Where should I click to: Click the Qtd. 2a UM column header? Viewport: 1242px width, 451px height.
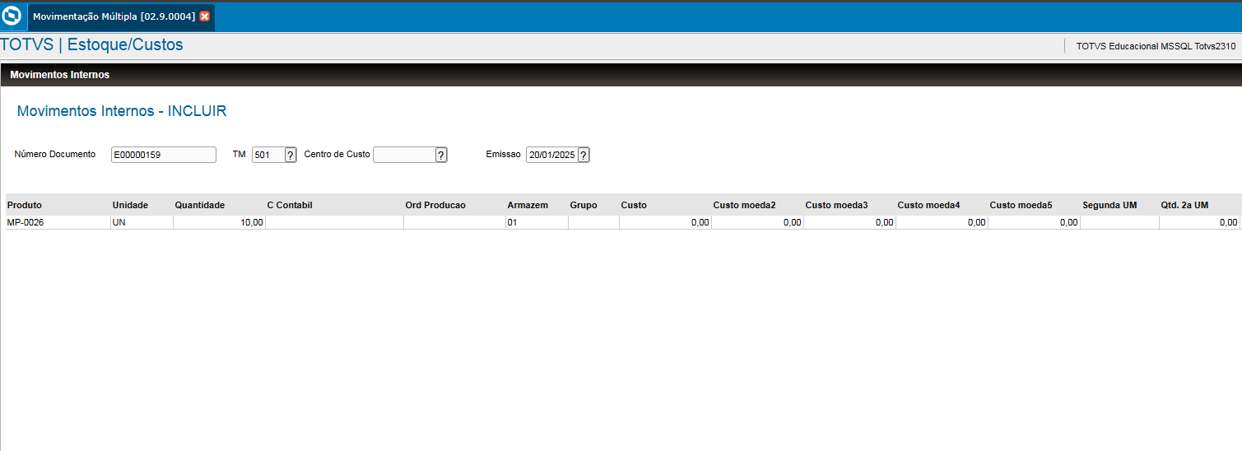[x=1200, y=205]
